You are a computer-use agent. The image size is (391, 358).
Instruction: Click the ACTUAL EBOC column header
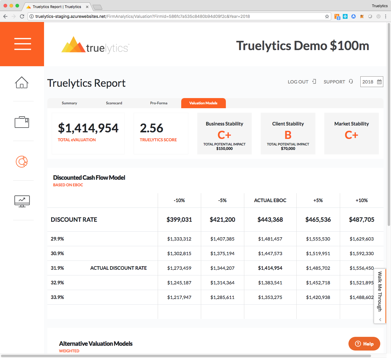[270, 200]
